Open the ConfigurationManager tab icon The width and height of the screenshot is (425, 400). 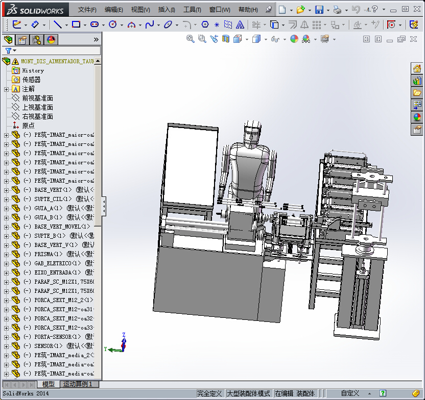tap(36, 40)
